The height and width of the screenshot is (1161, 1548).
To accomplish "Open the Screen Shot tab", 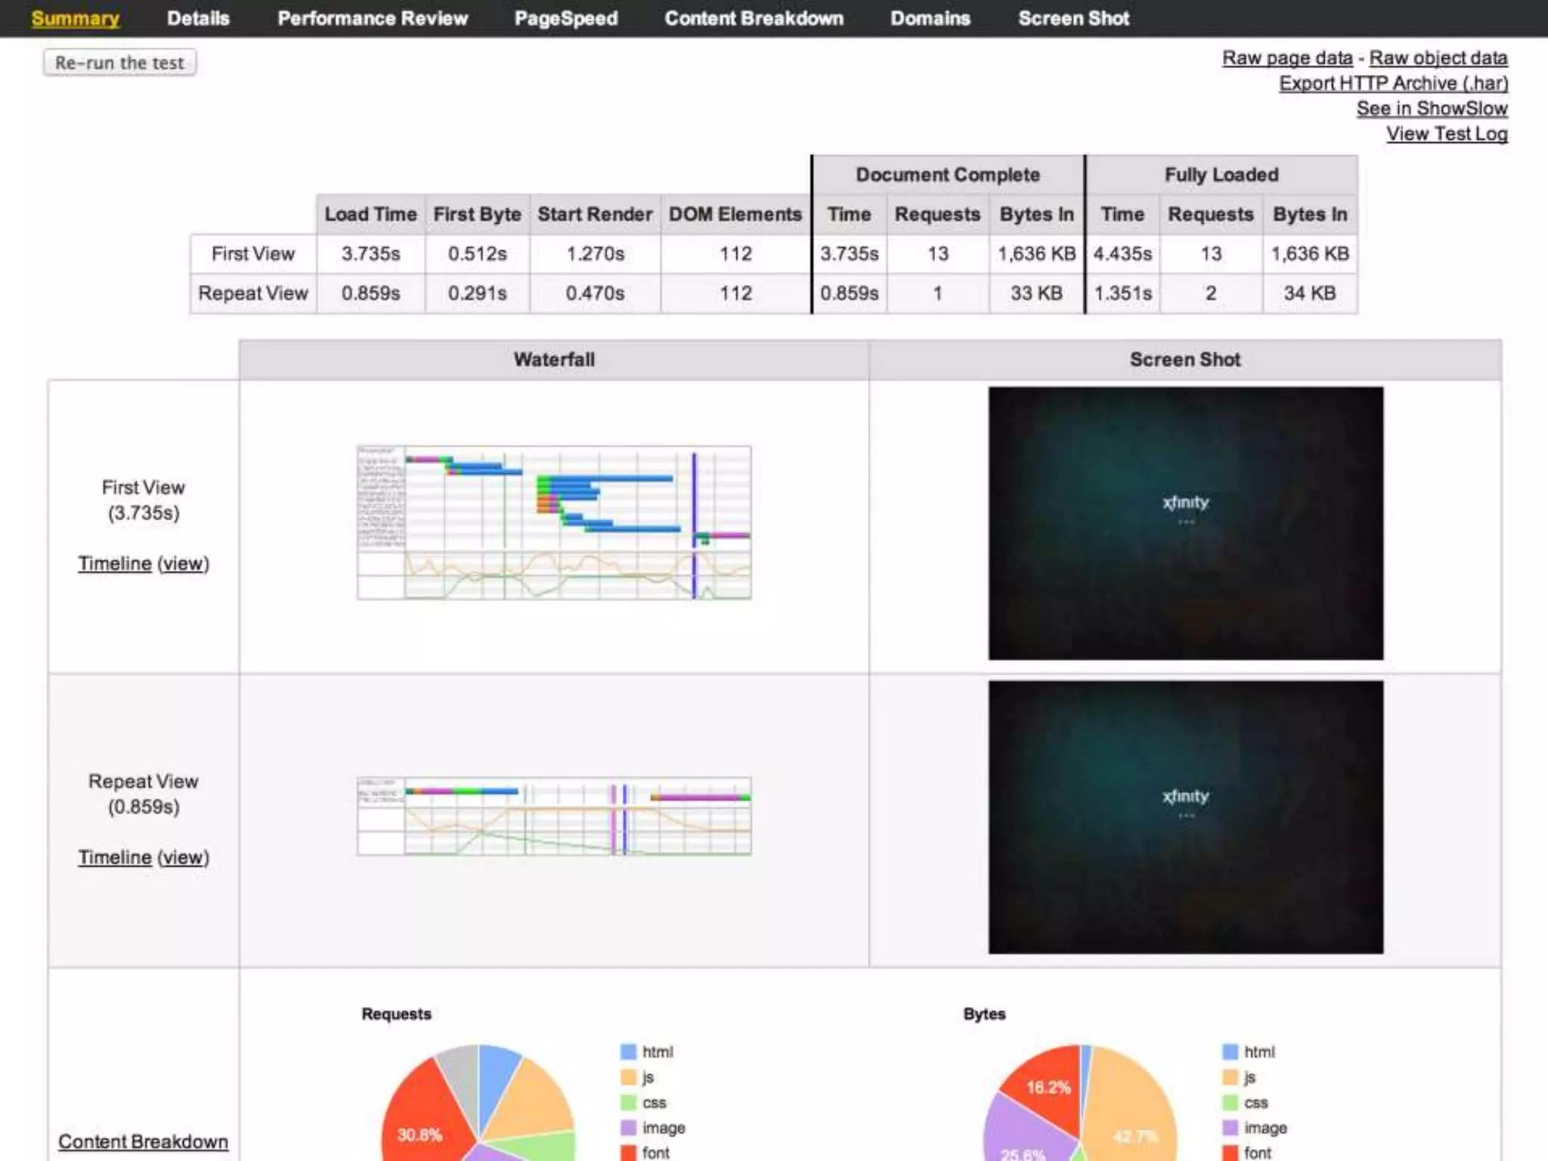I will click(x=1073, y=18).
